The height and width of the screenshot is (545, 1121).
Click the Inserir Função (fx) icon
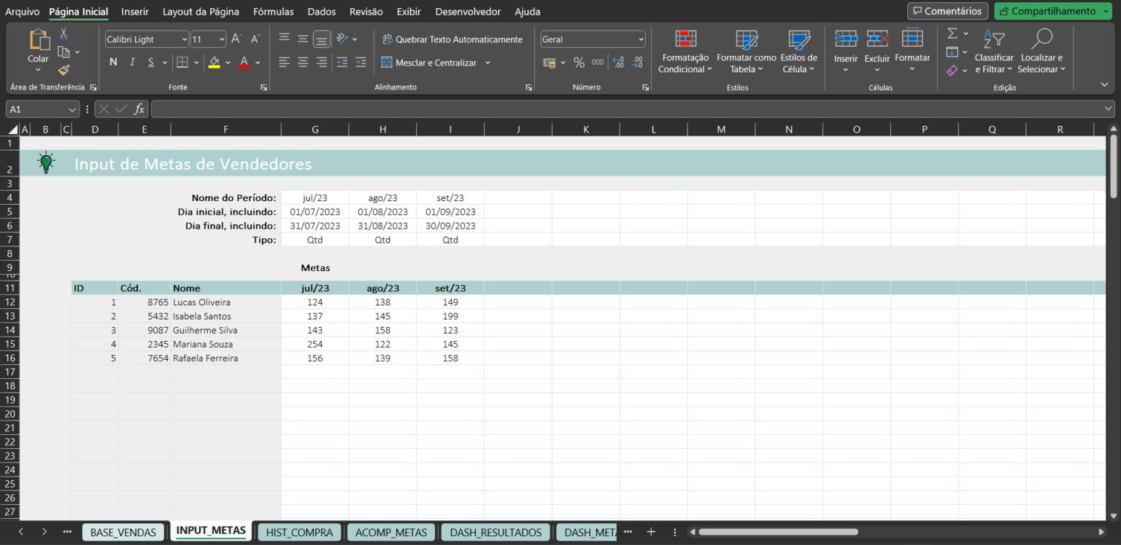point(139,109)
